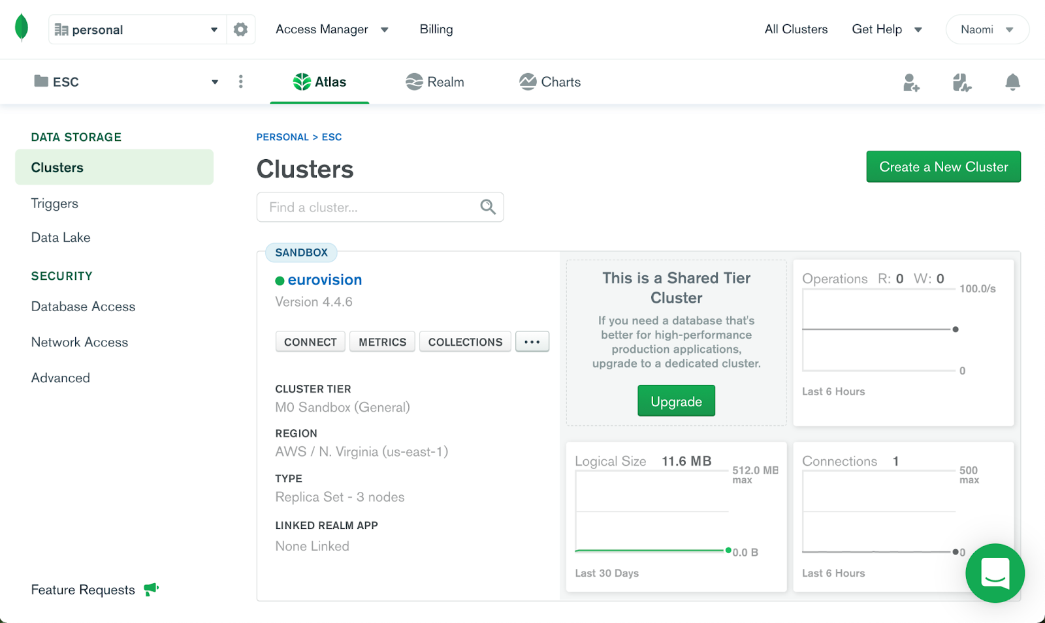Screen dimensions: 1045x623
Task: Click Create a New Cluster button
Action: coord(943,166)
